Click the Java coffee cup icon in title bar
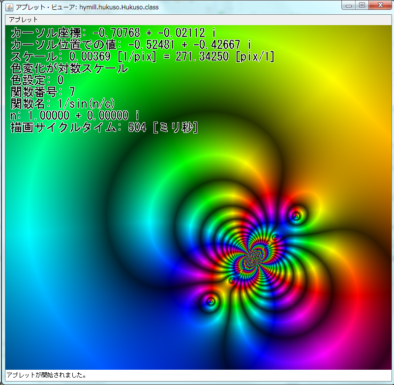The image size is (394, 385). click(x=9, y=7)
